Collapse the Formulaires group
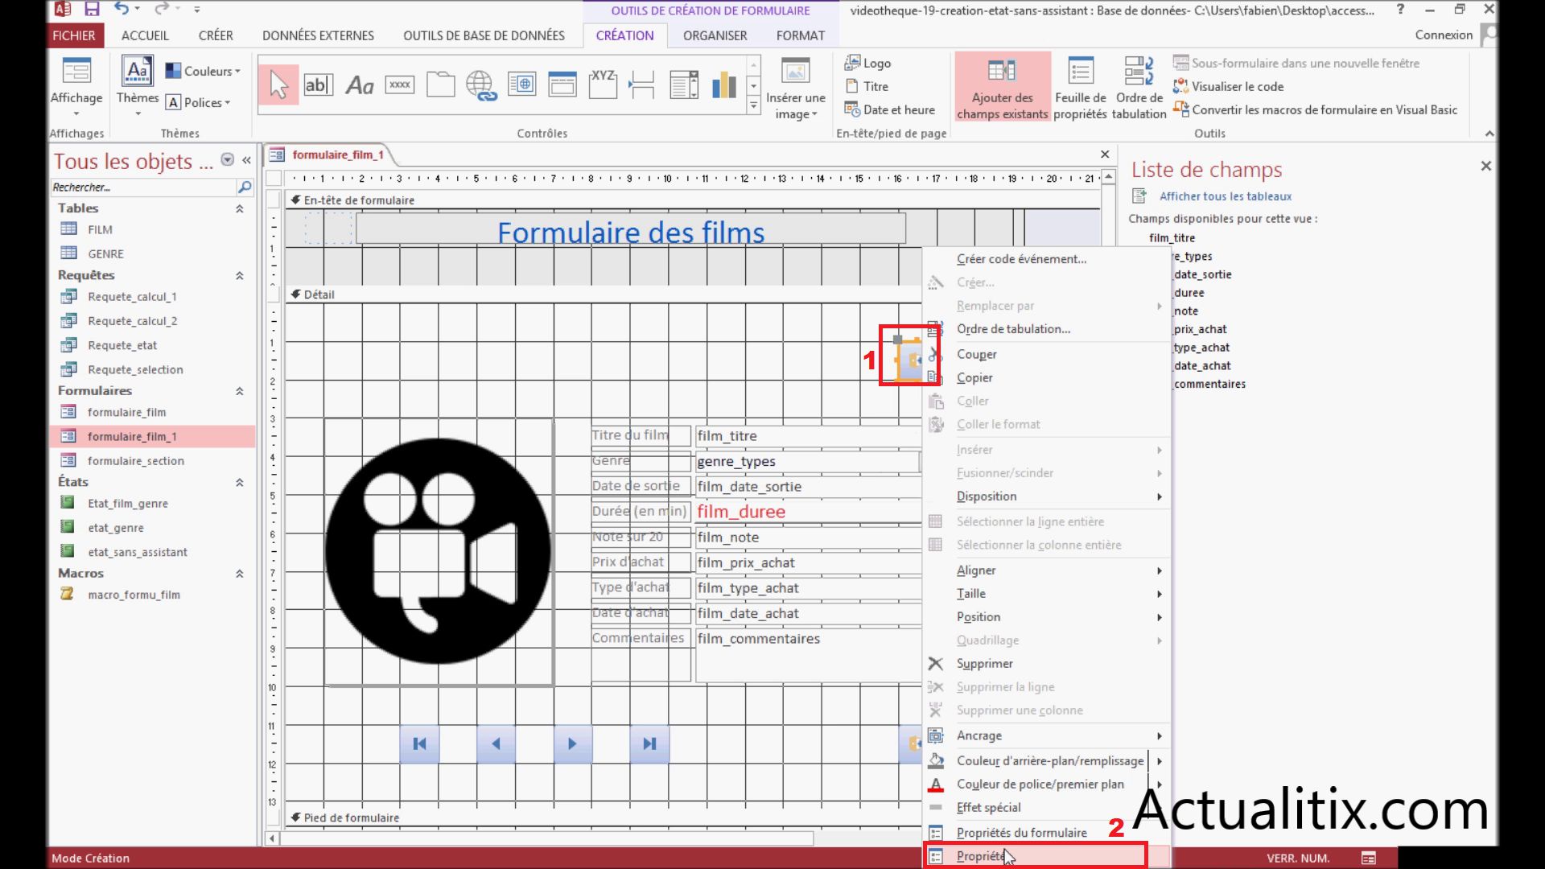Image resolution: width=1545 pixels, height=869 pixels. [x=239, y=391]
